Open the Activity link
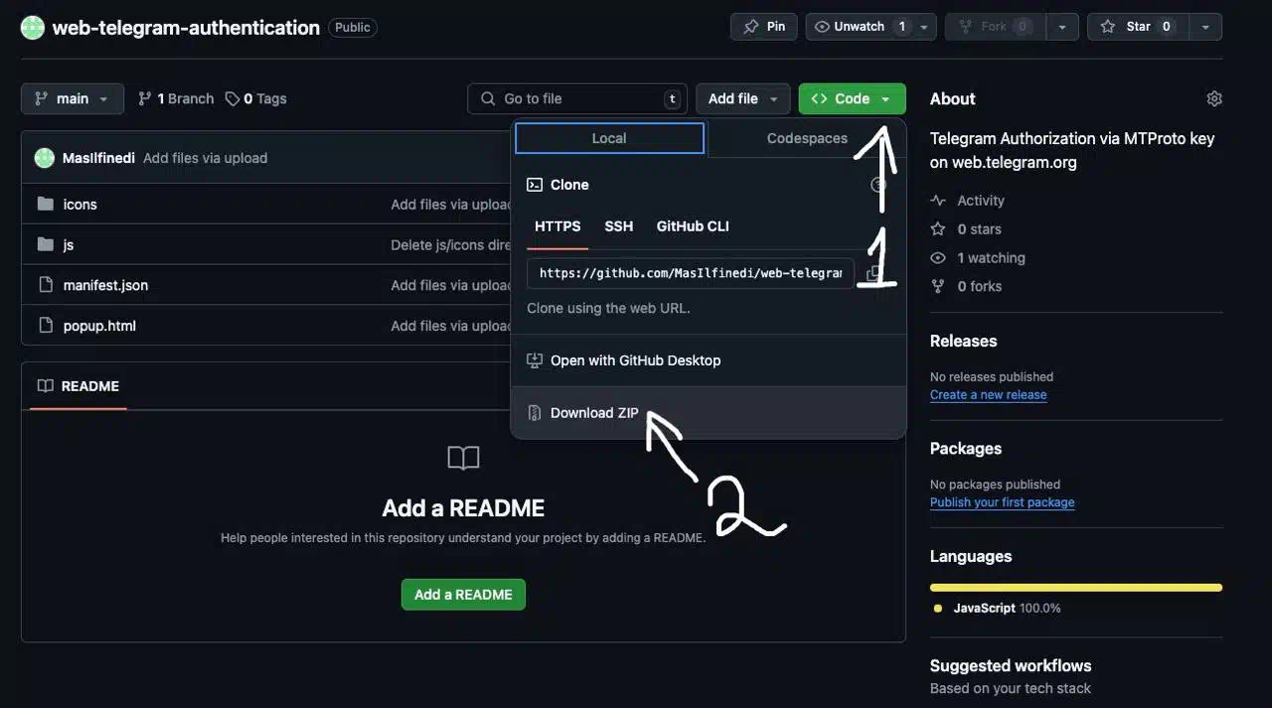The image size is (1272, 708). click(x=968, y=201)
